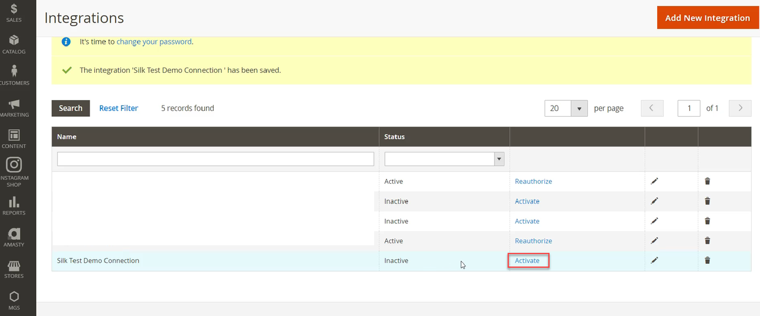Click the change your password link
Viewport: 760px width, 316px height.
(154, 42)
